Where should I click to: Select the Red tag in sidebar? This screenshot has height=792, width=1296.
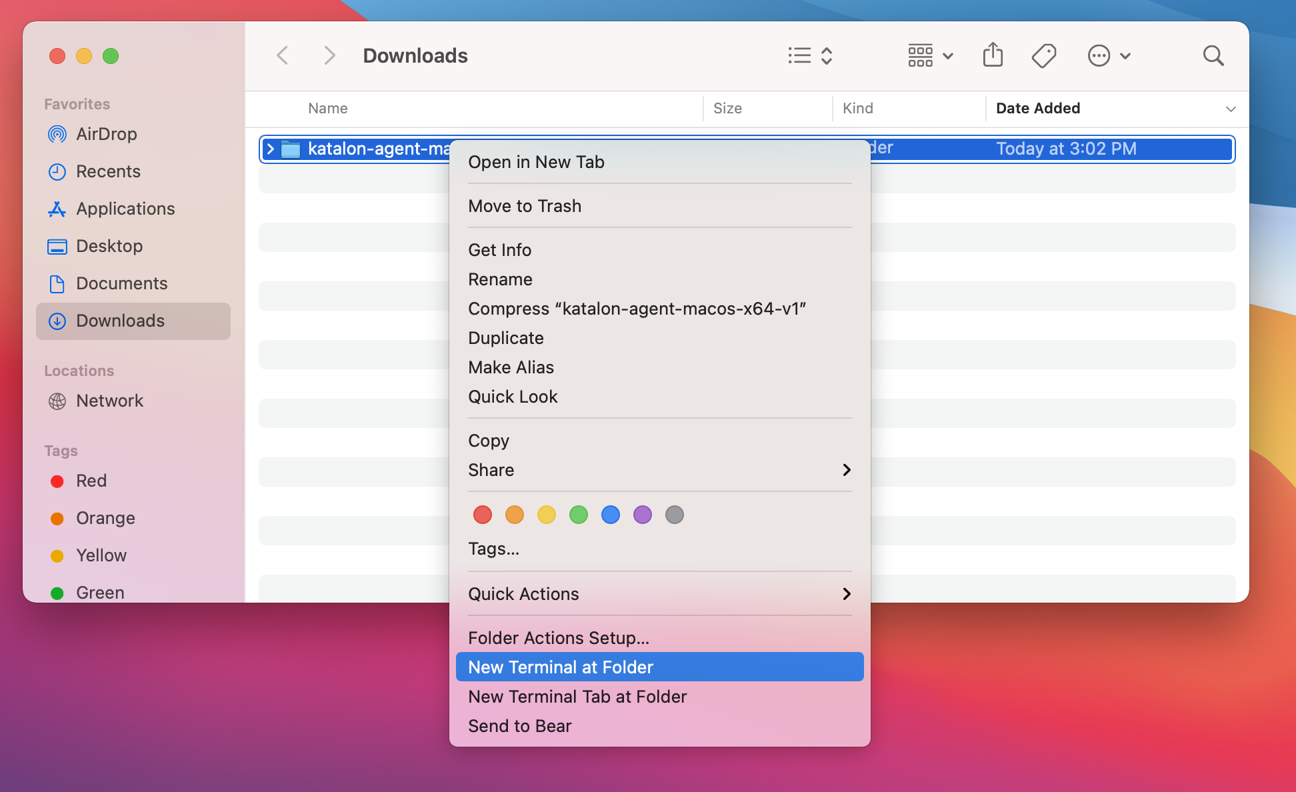[91, 481]
